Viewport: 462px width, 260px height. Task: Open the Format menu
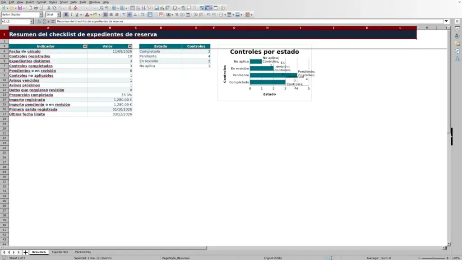pyautogui.click(x=41, y=2)
